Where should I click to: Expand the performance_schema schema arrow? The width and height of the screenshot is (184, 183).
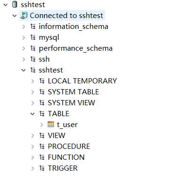click(24, 48)
